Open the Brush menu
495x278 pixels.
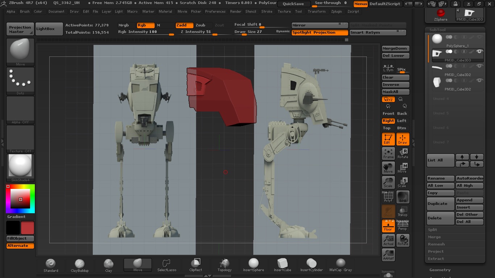(x=25, y=12)
